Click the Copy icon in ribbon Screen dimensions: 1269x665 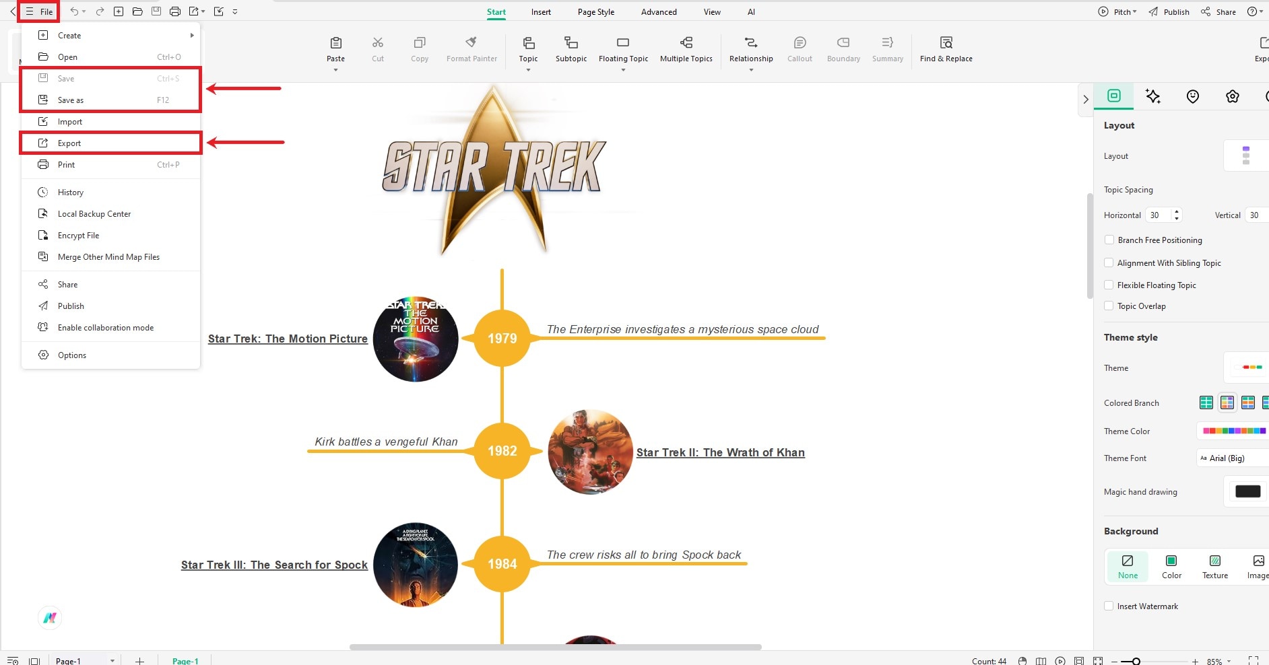pyautogui.click(x=420, y=43)
